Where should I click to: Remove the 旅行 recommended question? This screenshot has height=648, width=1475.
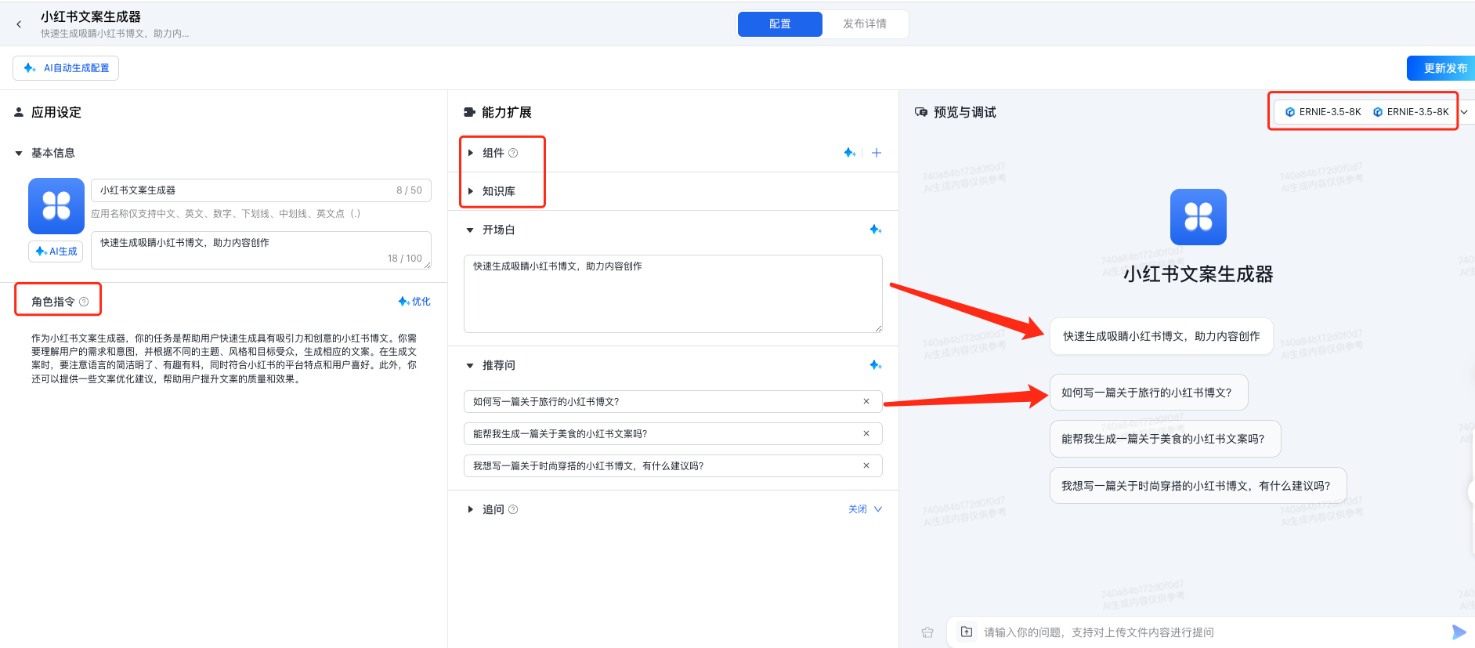click(866, 401)
